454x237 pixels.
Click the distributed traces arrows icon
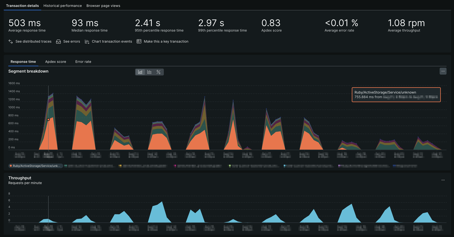[x=11, y=42]
